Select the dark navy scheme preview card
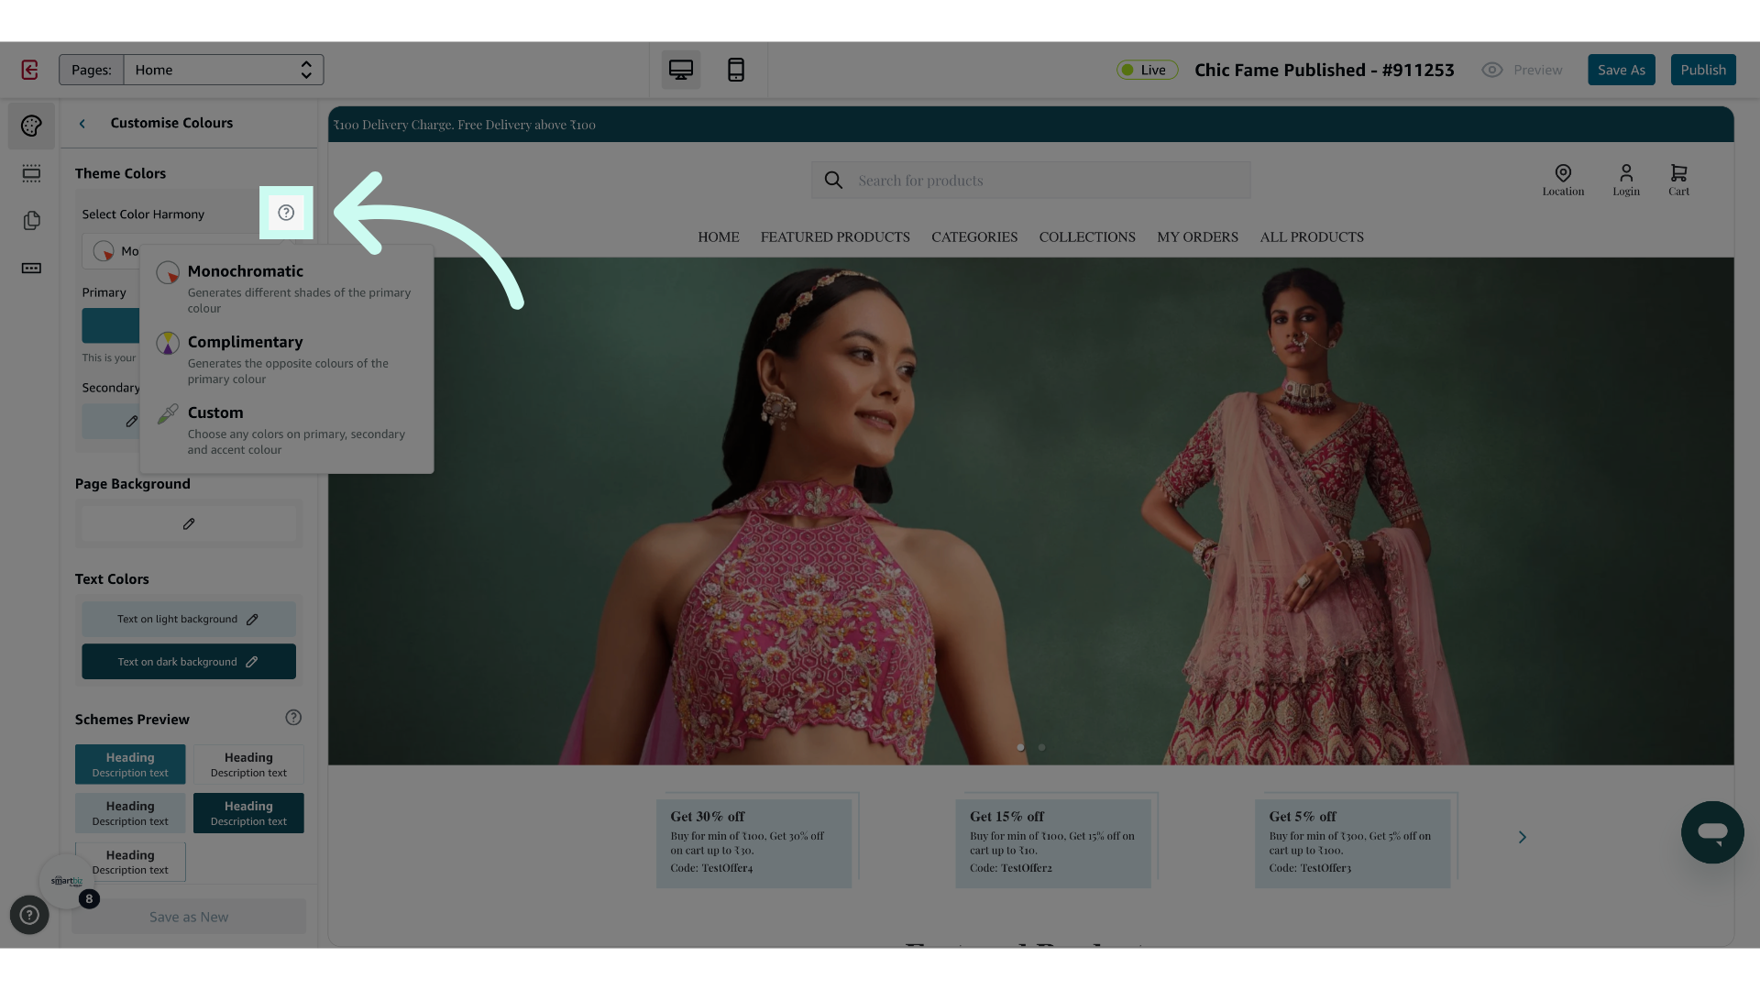Screen dimensions: 1760x990 (248, 813)
